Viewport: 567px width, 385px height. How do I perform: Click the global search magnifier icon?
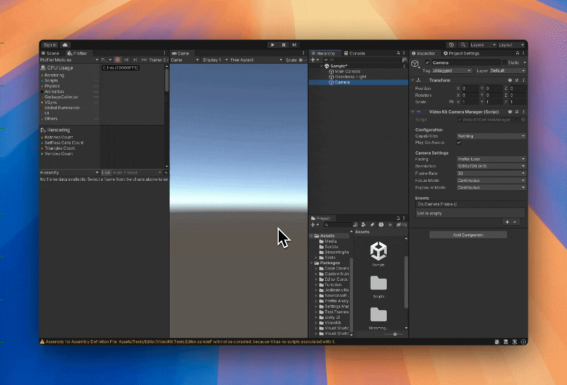point(463,45)
